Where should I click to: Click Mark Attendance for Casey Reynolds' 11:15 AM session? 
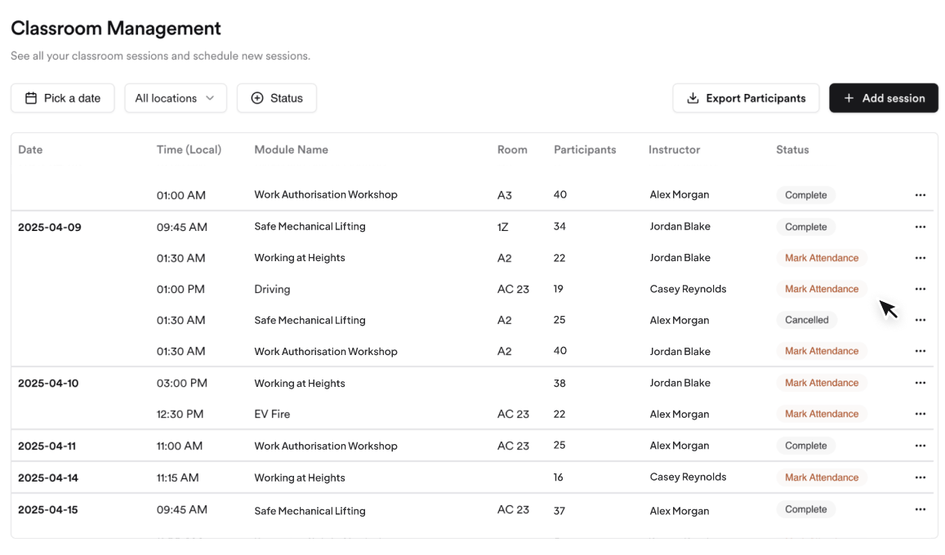pos(821,478)
